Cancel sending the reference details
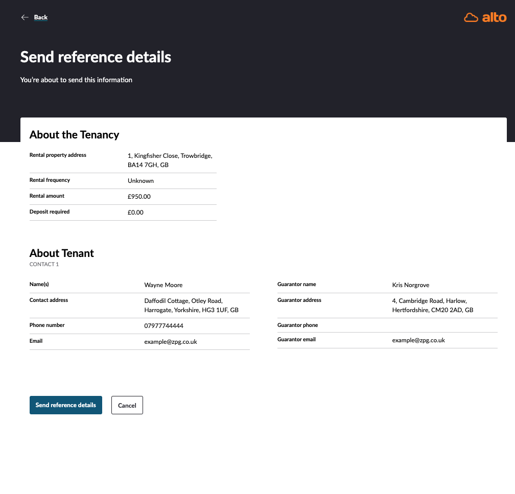The width and height of the screenshot is (515, 494). [x=127, y=405]
